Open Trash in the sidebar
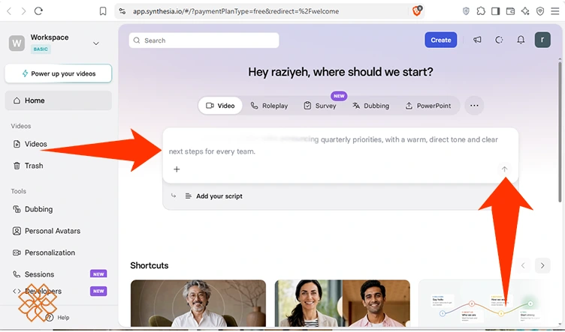 coord(28,166)
